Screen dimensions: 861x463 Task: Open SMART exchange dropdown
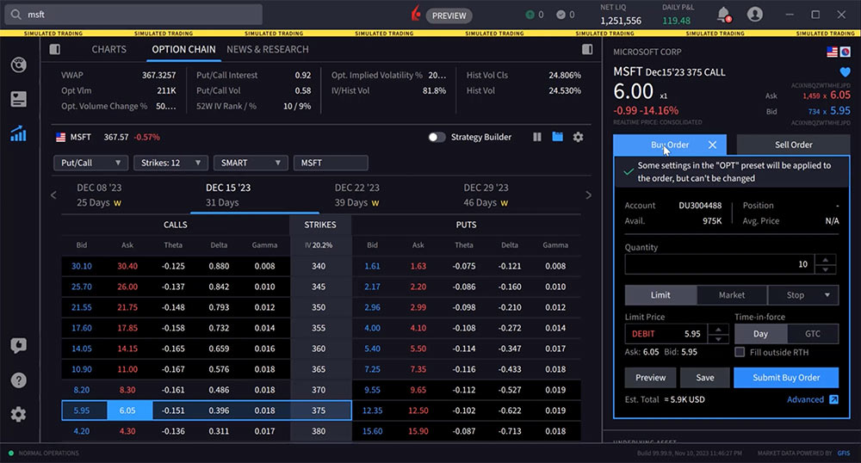(x=251, y=163)
